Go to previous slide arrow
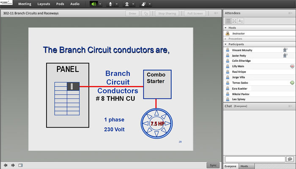 [x=5, y=165]
